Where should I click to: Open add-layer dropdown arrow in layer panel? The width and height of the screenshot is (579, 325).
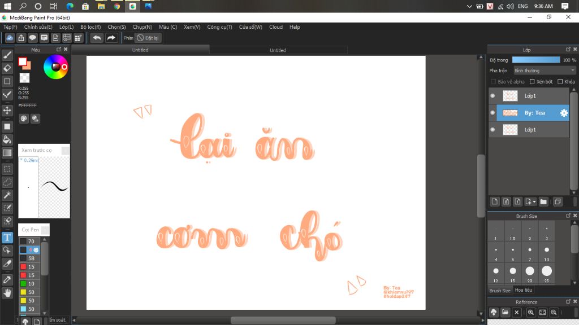tap(534, 201)
